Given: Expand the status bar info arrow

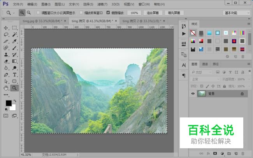Looking at the screenshot, I should pos(77,155).
